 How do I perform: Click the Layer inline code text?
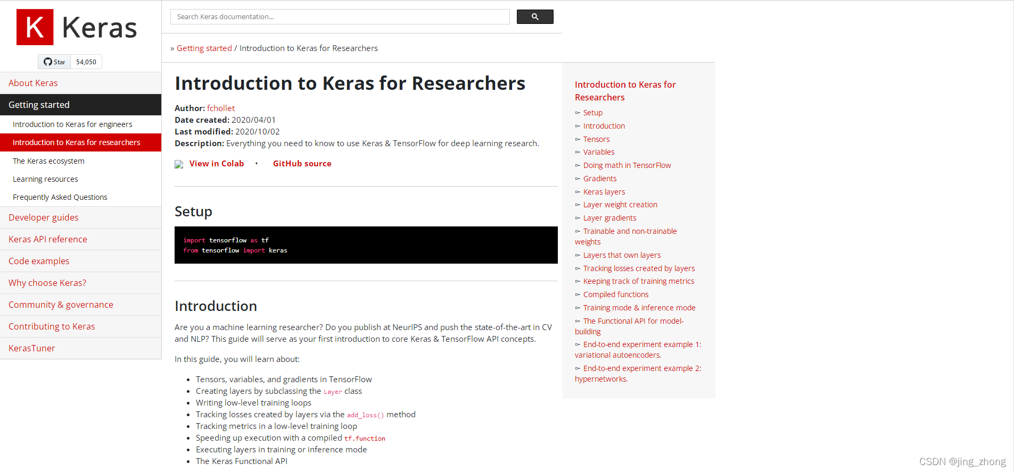click(333, 392)
